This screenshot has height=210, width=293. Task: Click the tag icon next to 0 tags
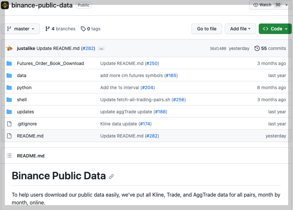[x=83, y=29]
